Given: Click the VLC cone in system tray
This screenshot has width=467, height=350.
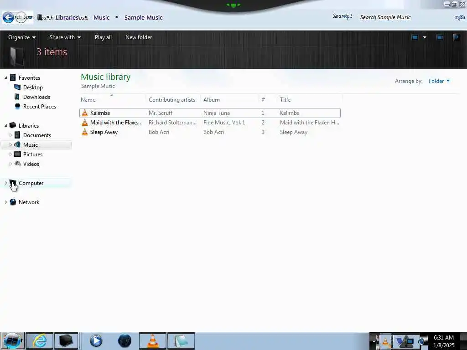Looking at the screenshot, I should pyautogui.click(x=385, y=341).
